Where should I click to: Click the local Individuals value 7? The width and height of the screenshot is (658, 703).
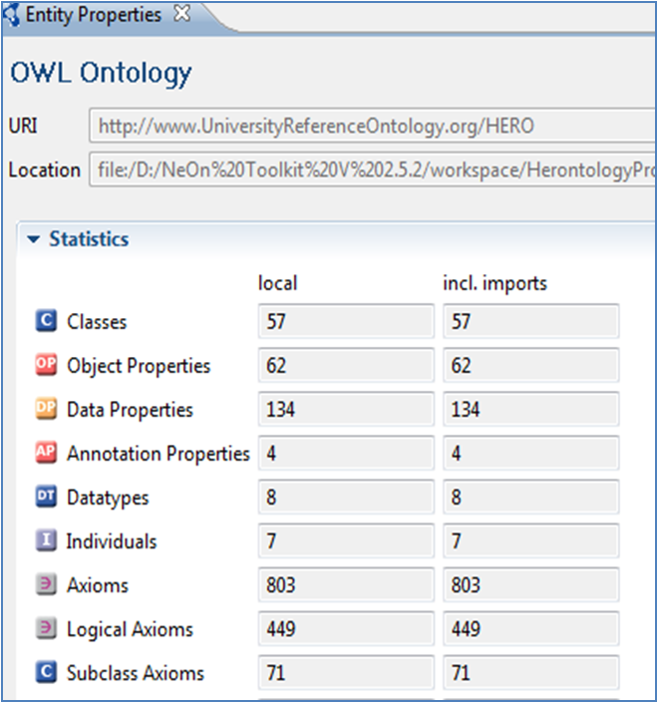point(346,540)
